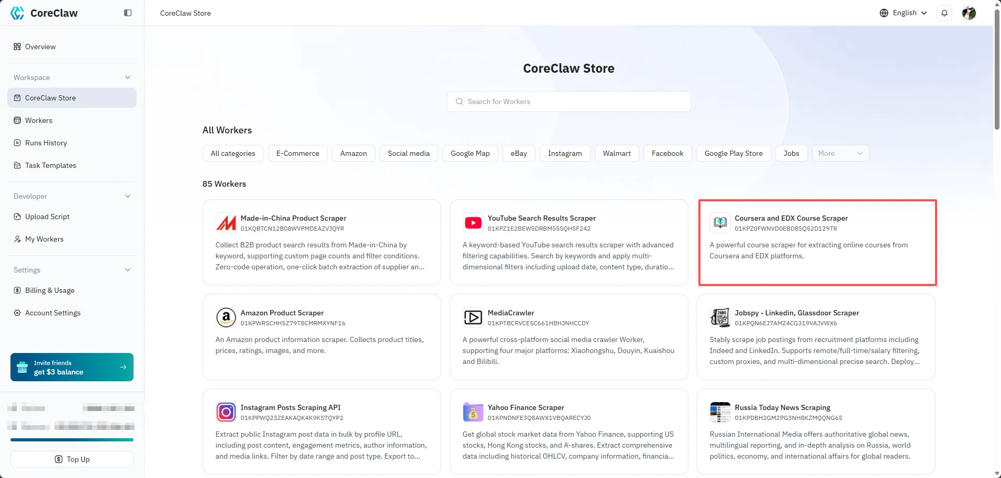Viewport: 1001px width, 478px height.
Task: Go to Runs History
Action: tap(72, 143)
